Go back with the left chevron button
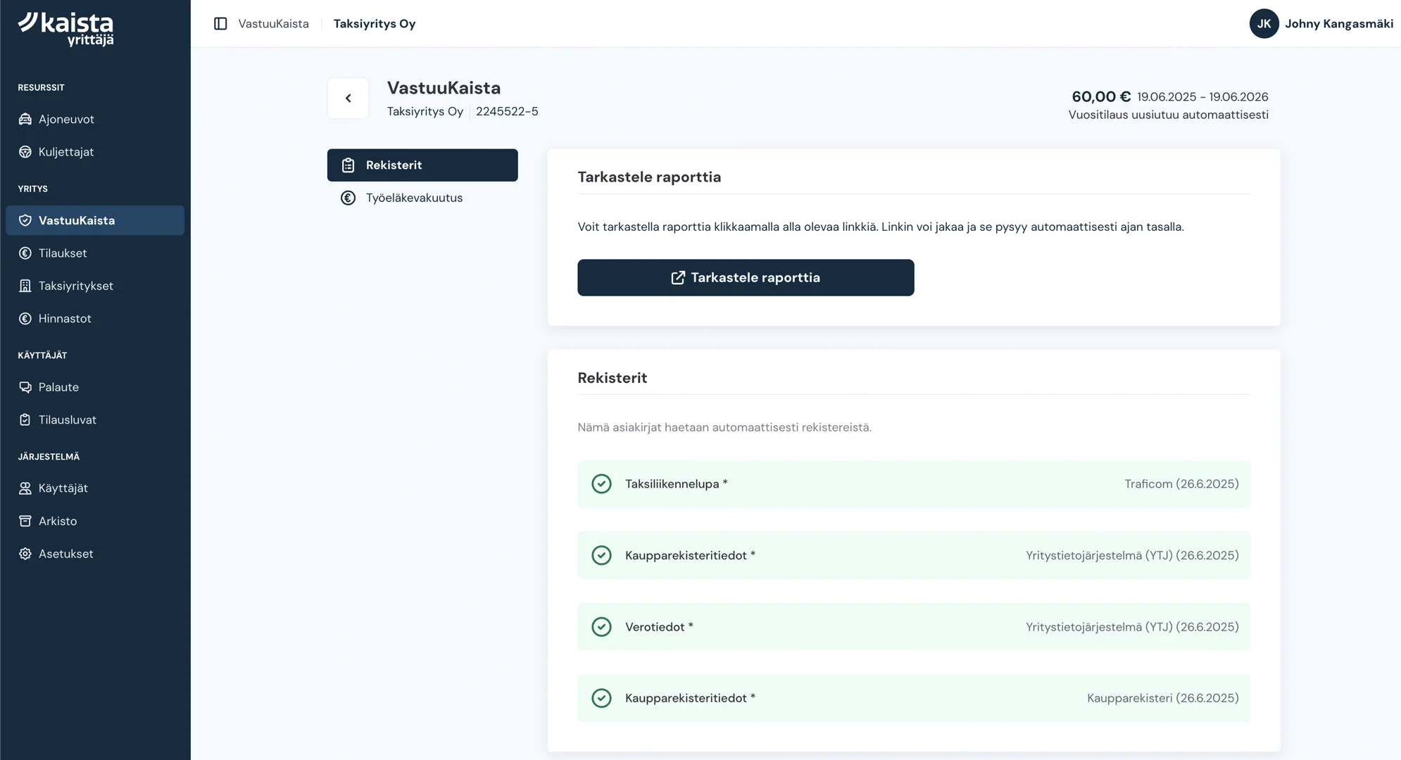The width and height of the screenshot is (1401, 760). tap(348, 99)
